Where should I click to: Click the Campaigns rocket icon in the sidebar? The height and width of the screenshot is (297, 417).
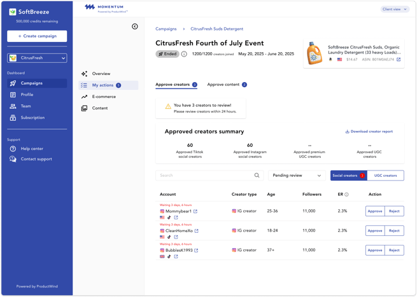coord(13,83)
